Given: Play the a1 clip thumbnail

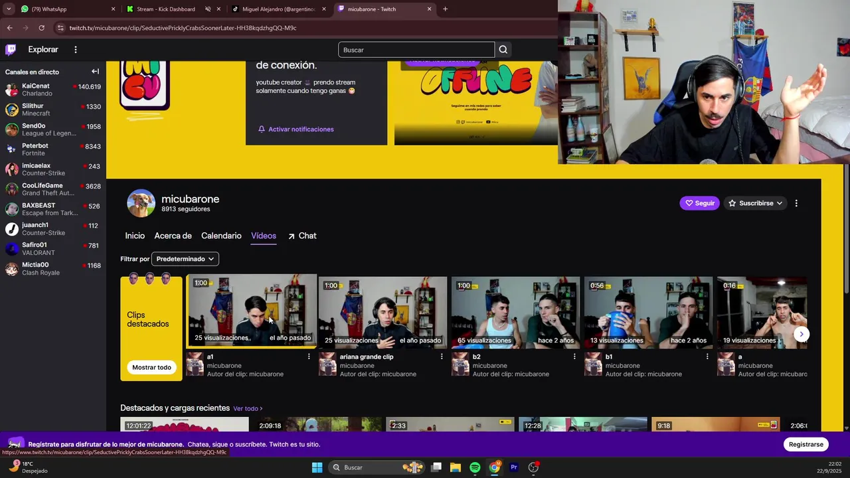Looking at the screenshot, I should (x=252, y=311).
